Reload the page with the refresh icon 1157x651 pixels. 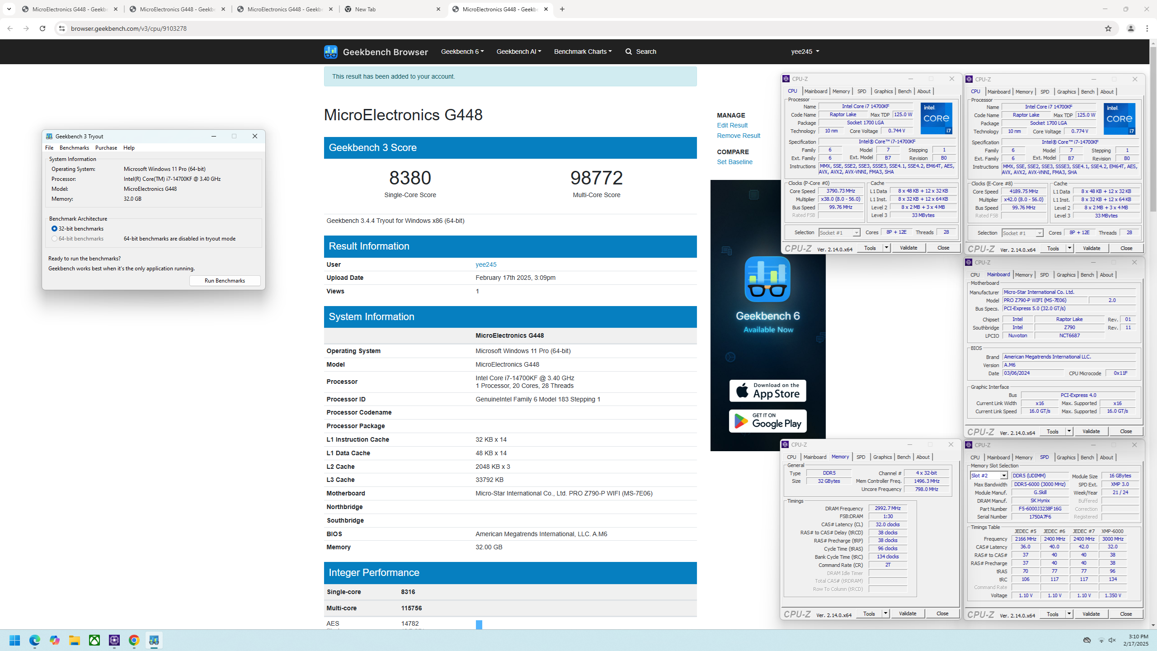click(42, 28)
